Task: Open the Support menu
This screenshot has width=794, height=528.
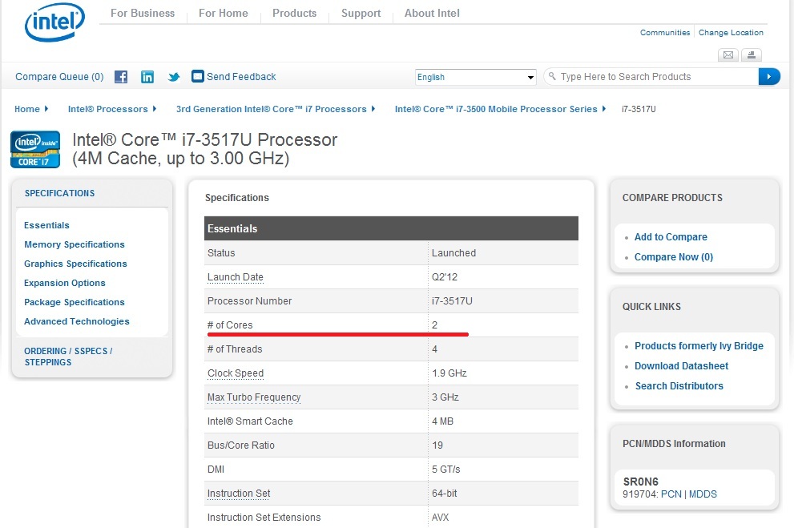Action: [x=361, y=13]
